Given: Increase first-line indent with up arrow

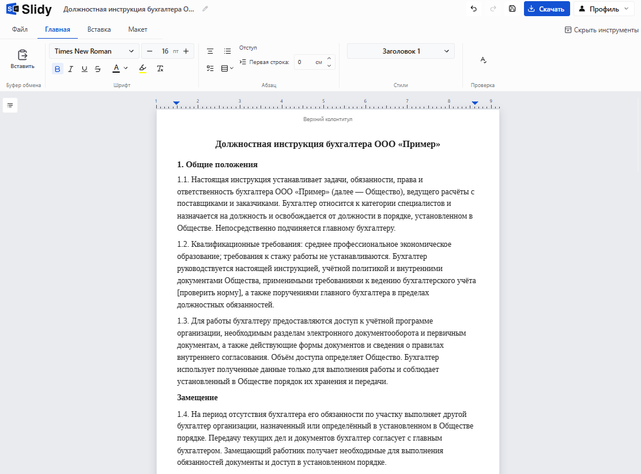Looking at the screenshot, I should [x=329, y=58].
